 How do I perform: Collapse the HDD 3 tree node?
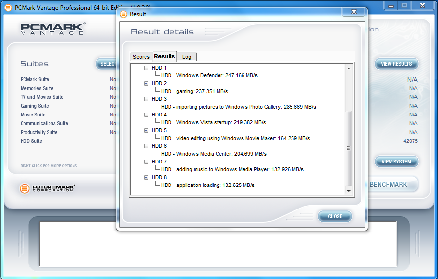coord(146,99)
